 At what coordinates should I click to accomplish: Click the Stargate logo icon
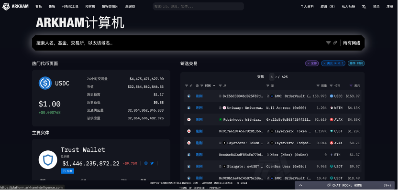224,167
